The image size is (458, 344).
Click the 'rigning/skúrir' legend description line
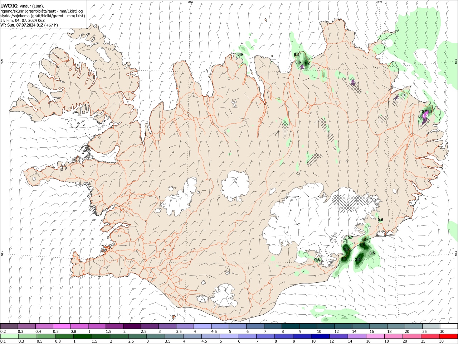42,11
